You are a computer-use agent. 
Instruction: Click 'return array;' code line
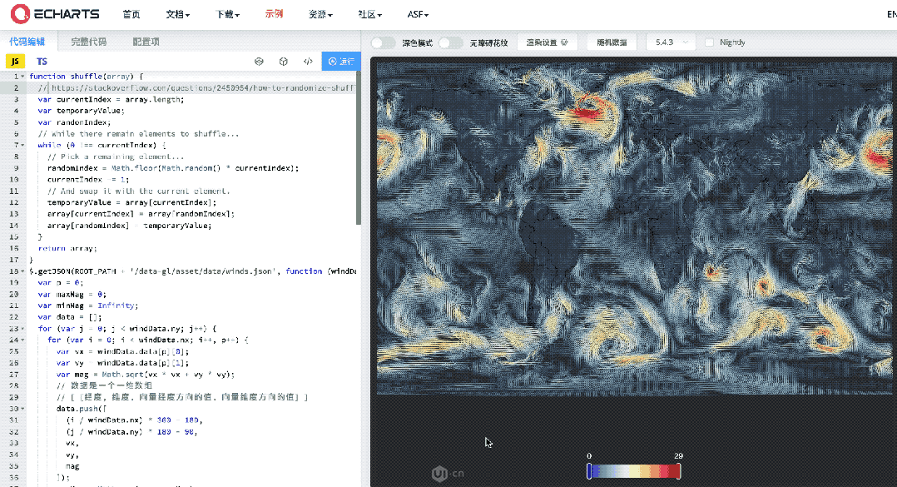67,248
